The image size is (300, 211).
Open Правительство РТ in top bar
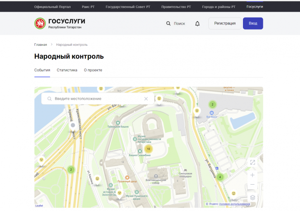(x=176, y=7)
